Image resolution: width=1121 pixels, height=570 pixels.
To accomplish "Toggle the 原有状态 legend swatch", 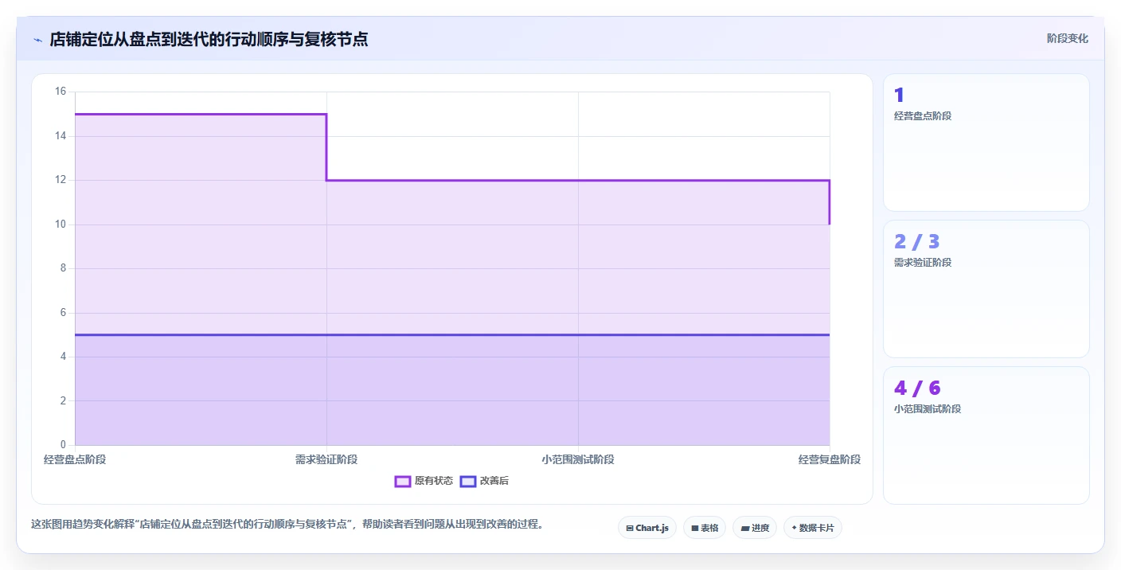I will click(x=403, y=481).
